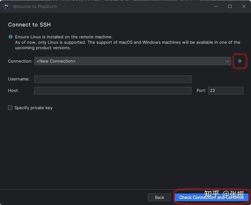Screen dimensions: 251x205
Task: Minimize the Welcome to PhpStorm window
Action: pos(216,7)
